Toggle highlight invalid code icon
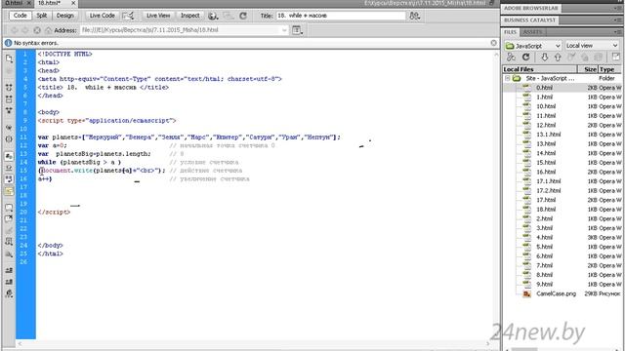The image size is (625, 351). coord(9,168)
